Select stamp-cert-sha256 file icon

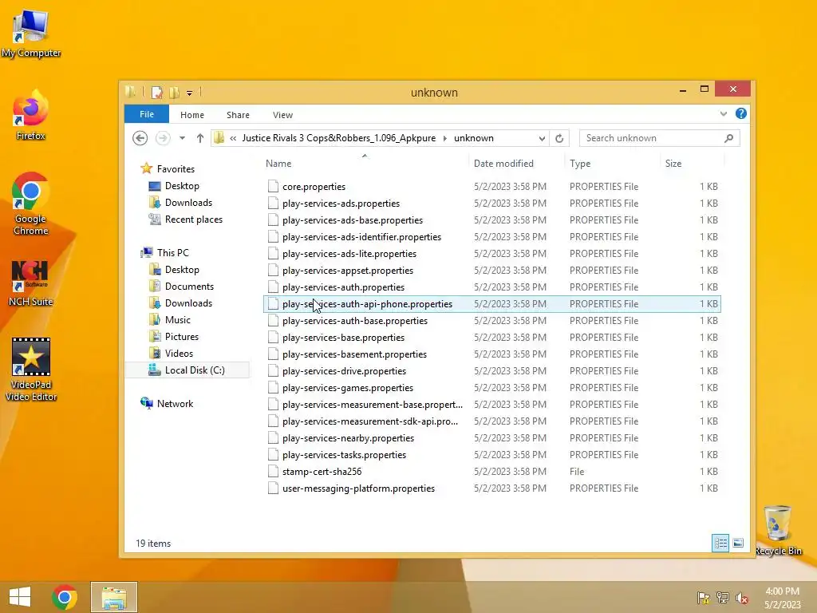pos(273,472)
